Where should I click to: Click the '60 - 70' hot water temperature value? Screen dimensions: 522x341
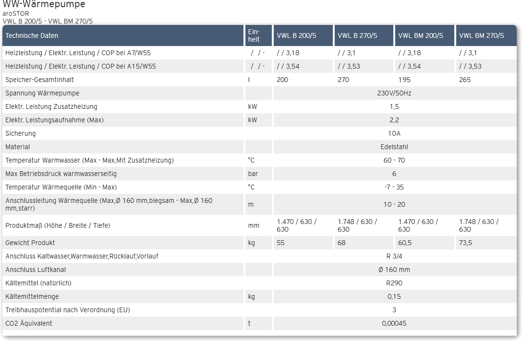coord(394,161)
